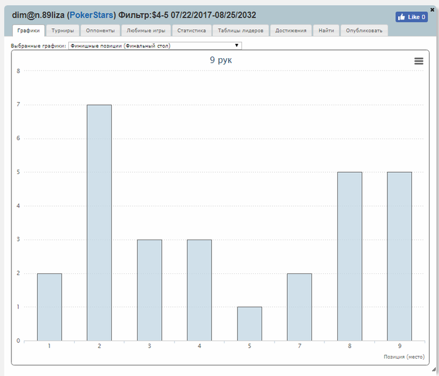Screen dimensions: 439x376
Task: Click the y-axis label 0
Action: 18,340
